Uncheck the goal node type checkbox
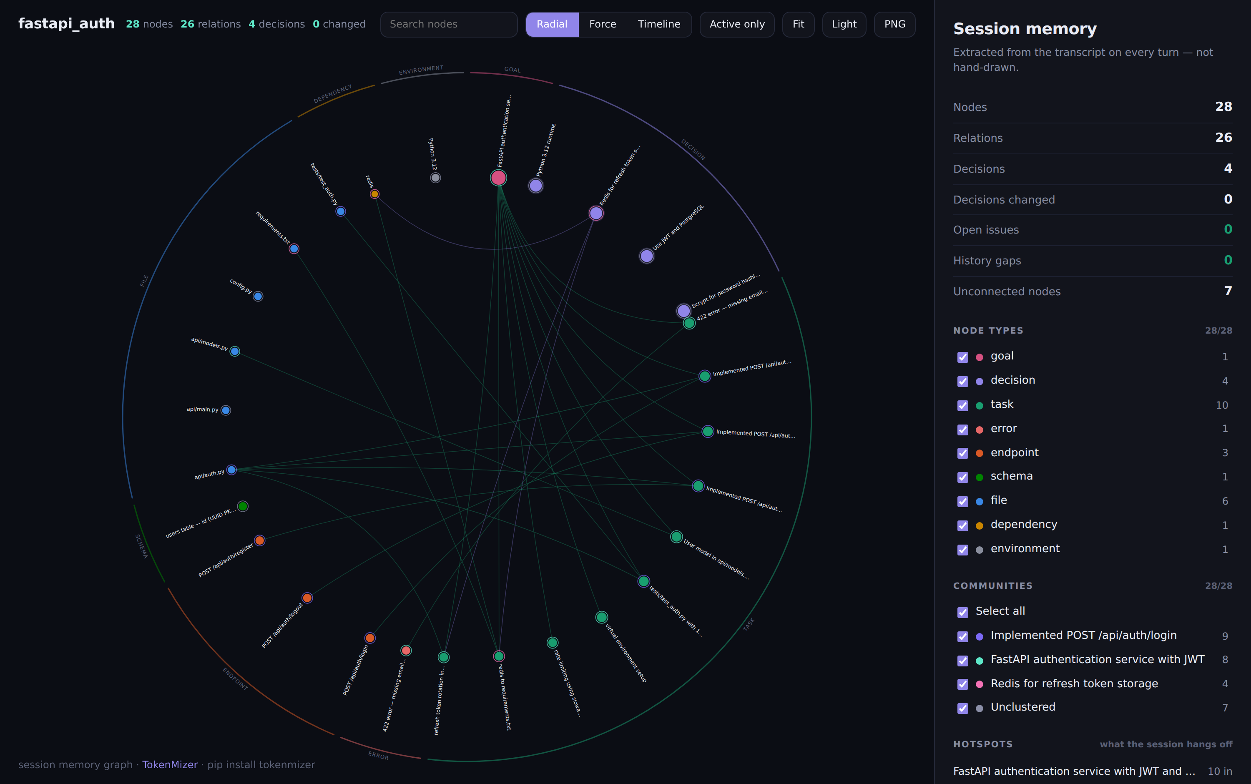Screen dimensions: 1251x784 (963, 357)
